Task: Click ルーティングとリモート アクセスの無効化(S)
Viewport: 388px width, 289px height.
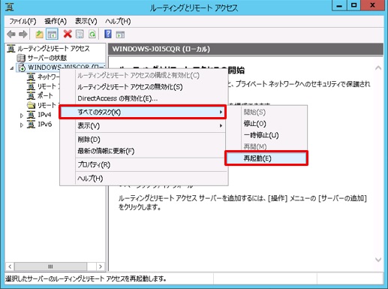Action: point(130,87)
